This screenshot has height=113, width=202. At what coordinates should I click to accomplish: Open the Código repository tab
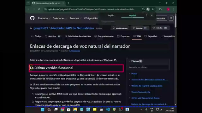[36, 36]
